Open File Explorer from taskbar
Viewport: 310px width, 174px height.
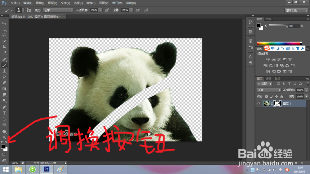pos(18,169)
